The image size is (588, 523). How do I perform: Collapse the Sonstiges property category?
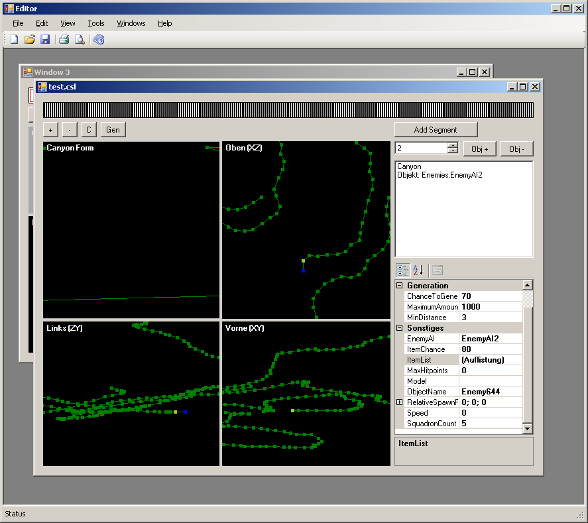[x=399, y=327]
